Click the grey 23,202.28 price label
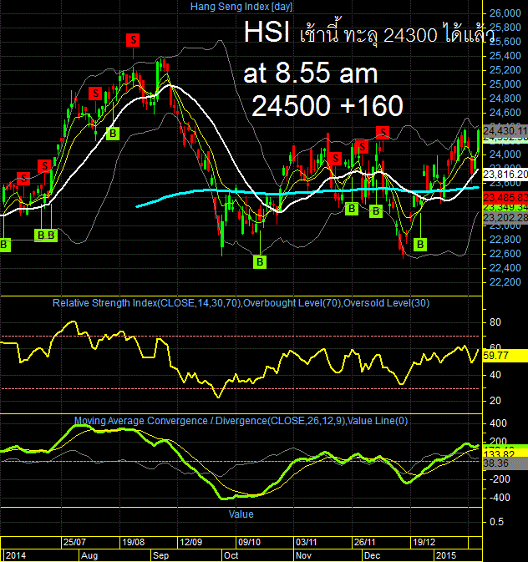The image size is (528, 562). pyautogui.click(x=505, y=218)
